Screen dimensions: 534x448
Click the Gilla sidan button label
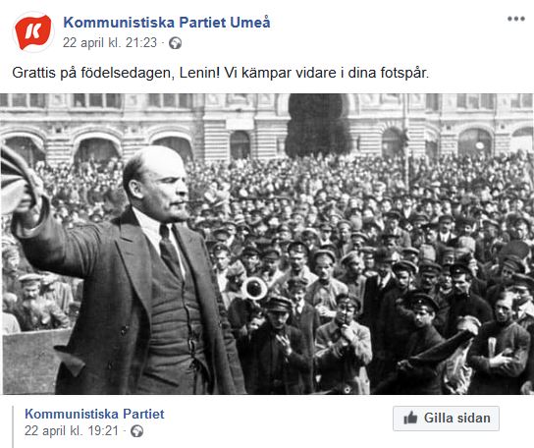tap(457, 418)
